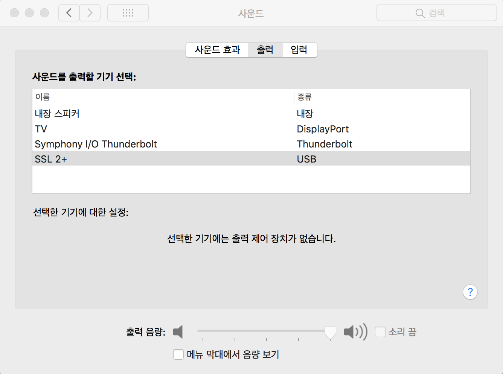
Task: Click the loud volume speaker icon
Action: pyautogui.click(x=355, y=332)
